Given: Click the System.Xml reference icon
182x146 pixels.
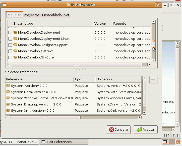Looking at the screenshot, I should point(8,110).
